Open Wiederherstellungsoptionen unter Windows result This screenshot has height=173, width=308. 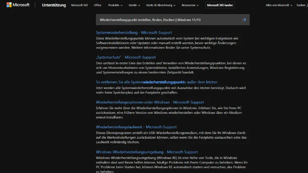150,102
